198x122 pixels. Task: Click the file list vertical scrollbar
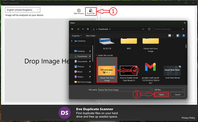point(186,46)
